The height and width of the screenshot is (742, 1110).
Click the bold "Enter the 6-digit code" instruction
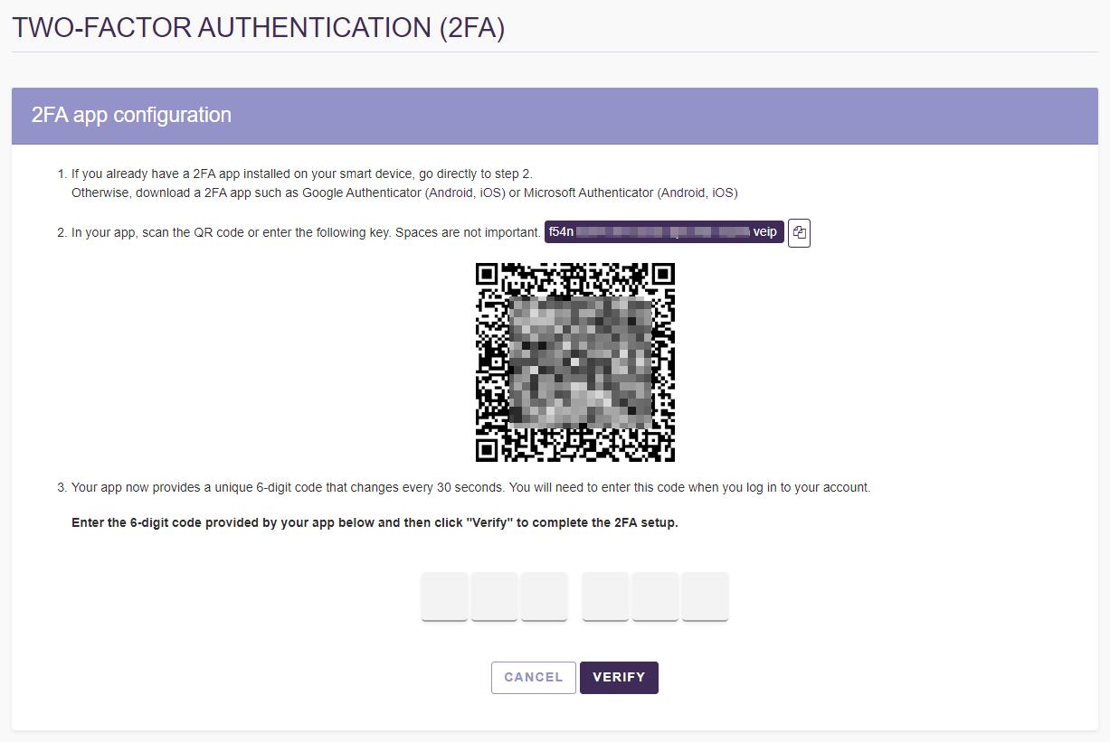tap(375, 522)
